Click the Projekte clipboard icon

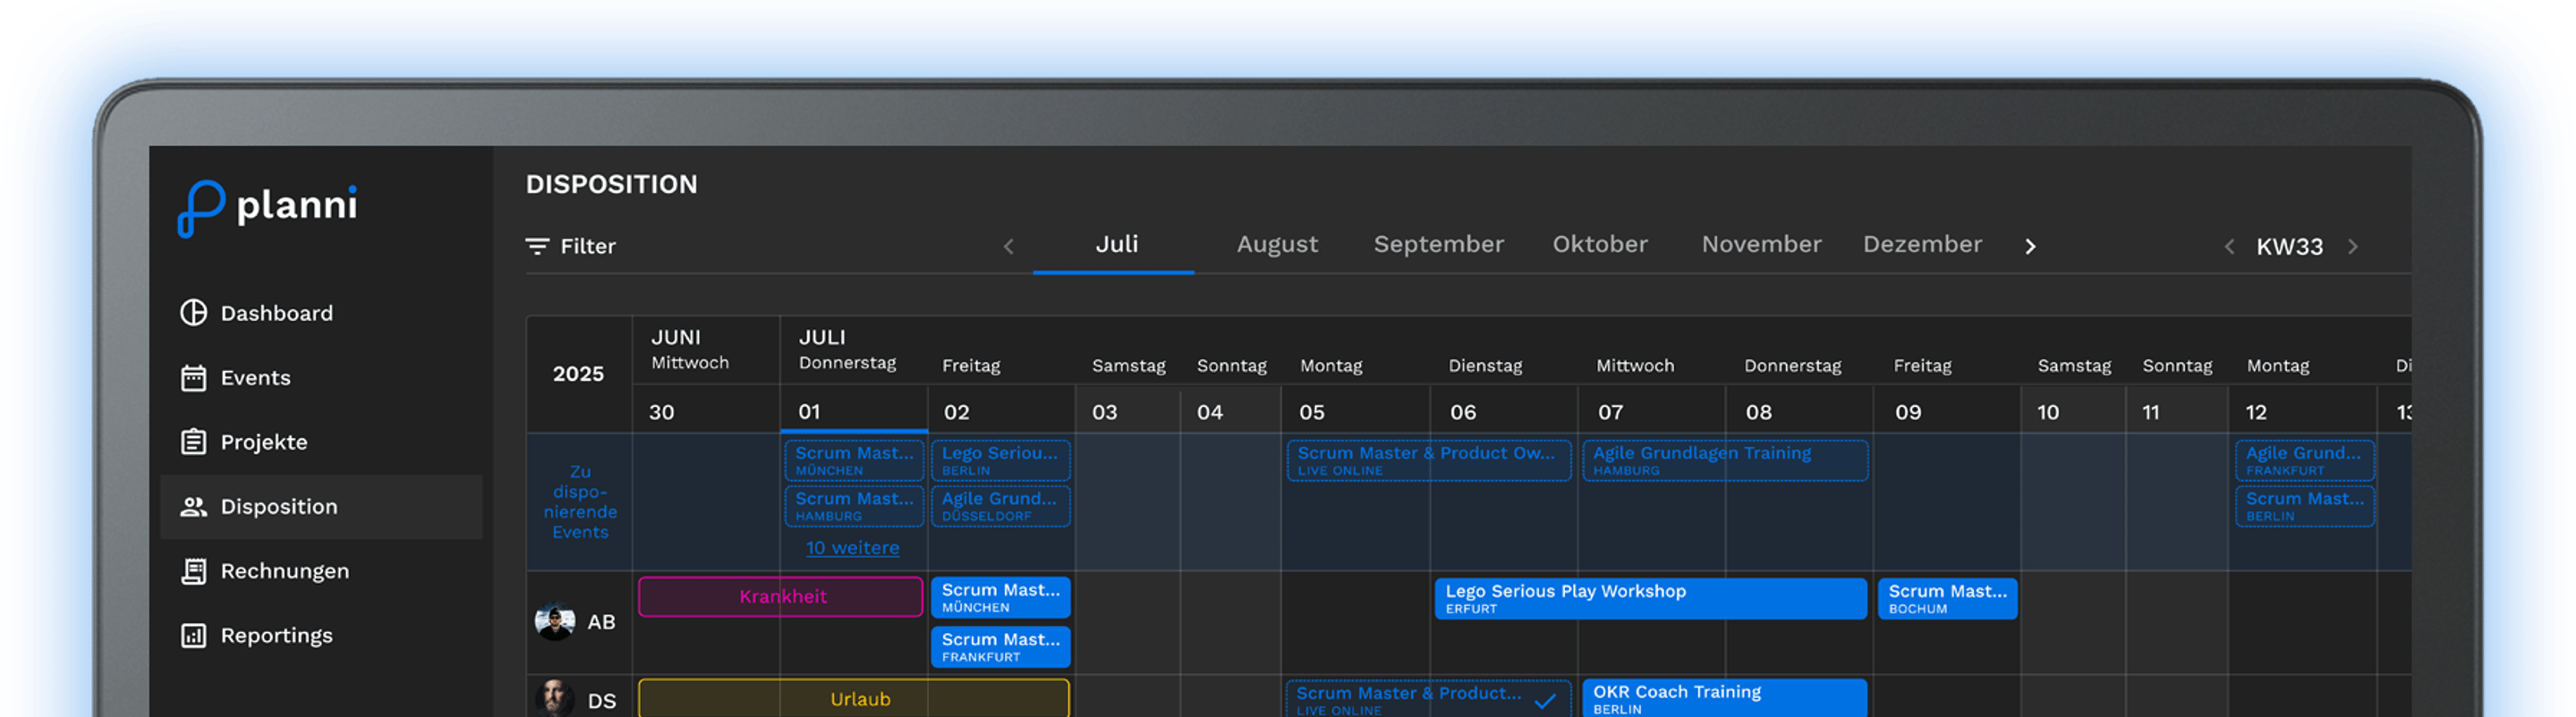pos(193,442)
